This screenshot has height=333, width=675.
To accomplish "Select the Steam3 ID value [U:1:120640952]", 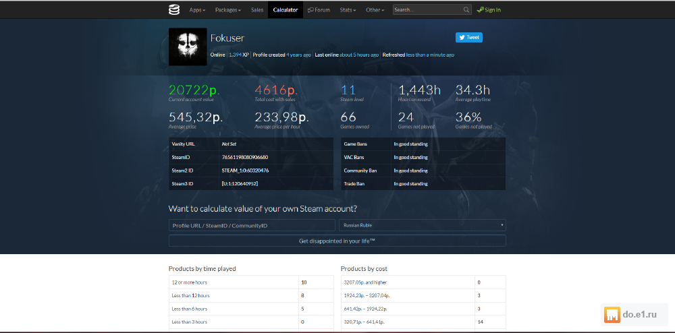I will pos(240,184).
